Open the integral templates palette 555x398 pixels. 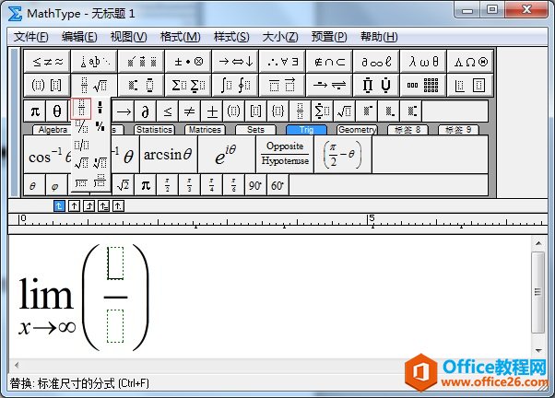(235, 85)
